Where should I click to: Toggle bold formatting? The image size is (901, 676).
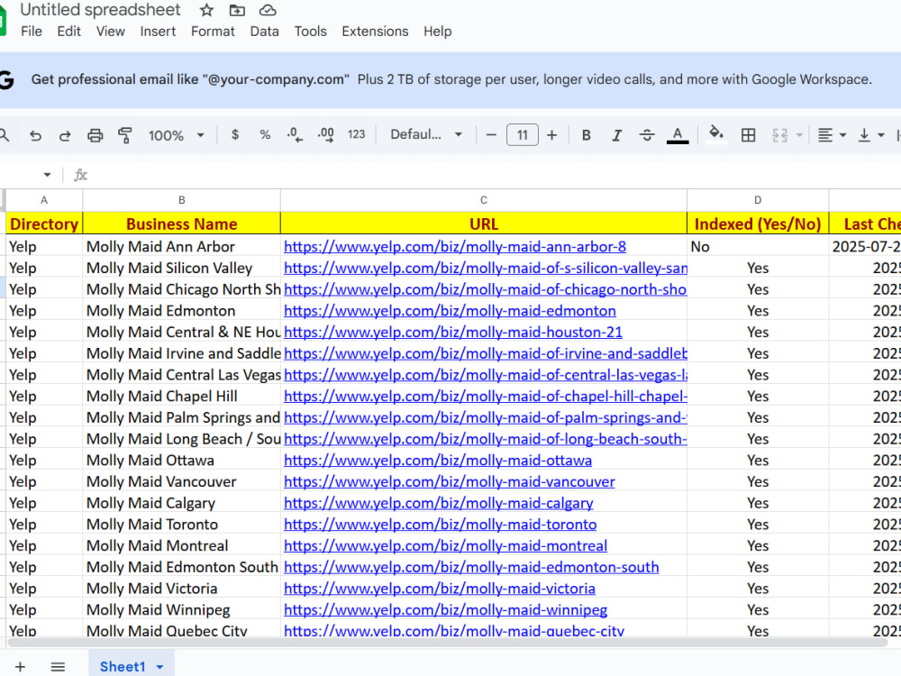click(x=587, y=135)
